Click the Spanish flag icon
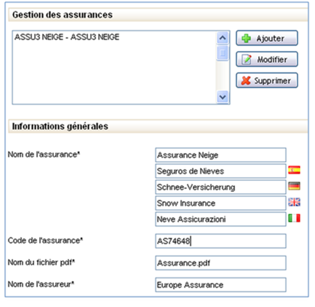The width and height of the screenshot is (315, 307). 294,170
